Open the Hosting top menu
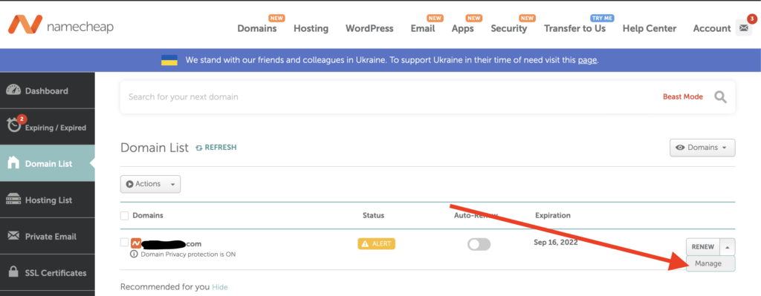This screenshot has width=761, height=296. pos(311,28)
